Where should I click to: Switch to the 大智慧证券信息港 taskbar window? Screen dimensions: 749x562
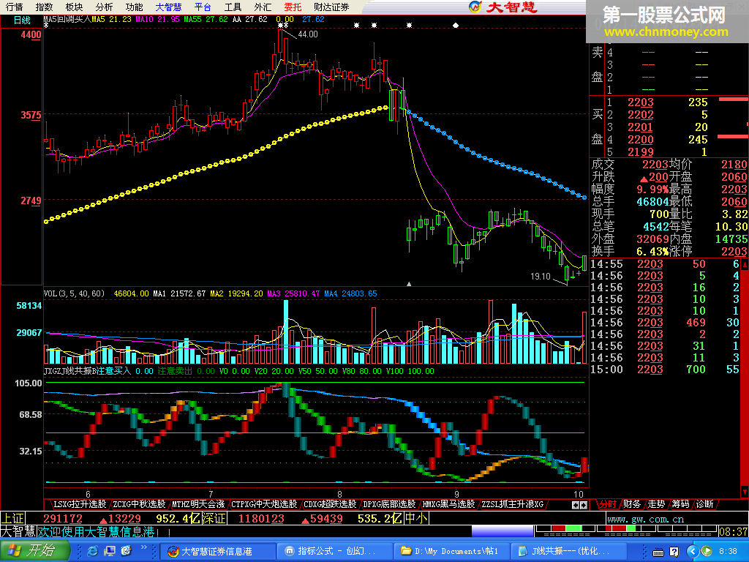[217, 552]
